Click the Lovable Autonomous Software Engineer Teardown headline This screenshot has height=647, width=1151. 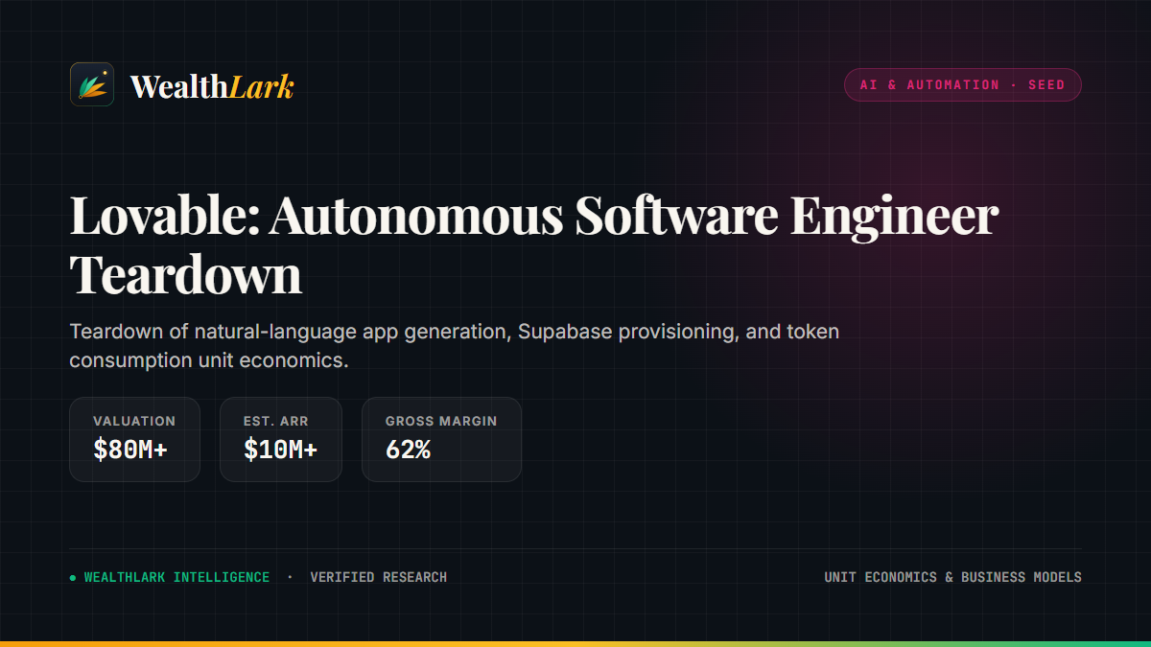tap(534, 244)
